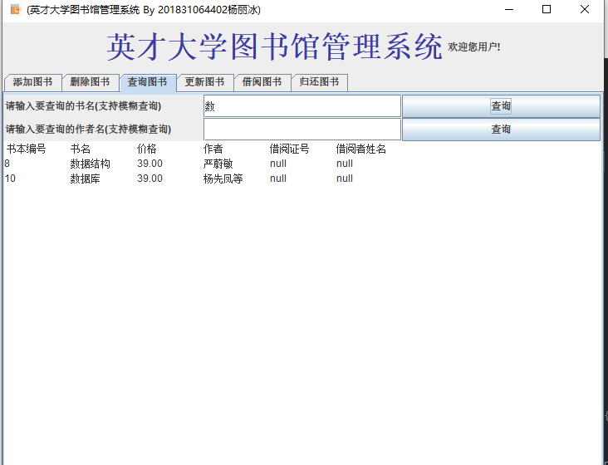The image size is (608, 465).
Task: Click the 价格 column header
Action: click(146, 149)
